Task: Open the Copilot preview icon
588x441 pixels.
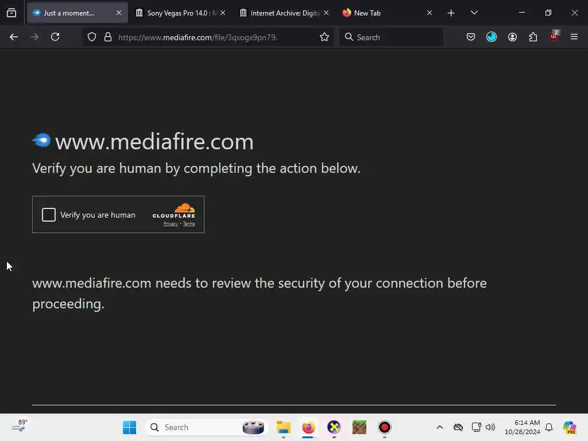Action: coord(570,427)
